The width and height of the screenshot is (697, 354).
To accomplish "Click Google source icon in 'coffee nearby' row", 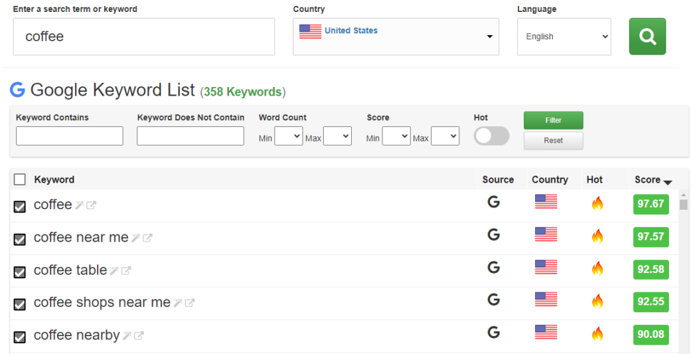I will click(x=494, y=333).
